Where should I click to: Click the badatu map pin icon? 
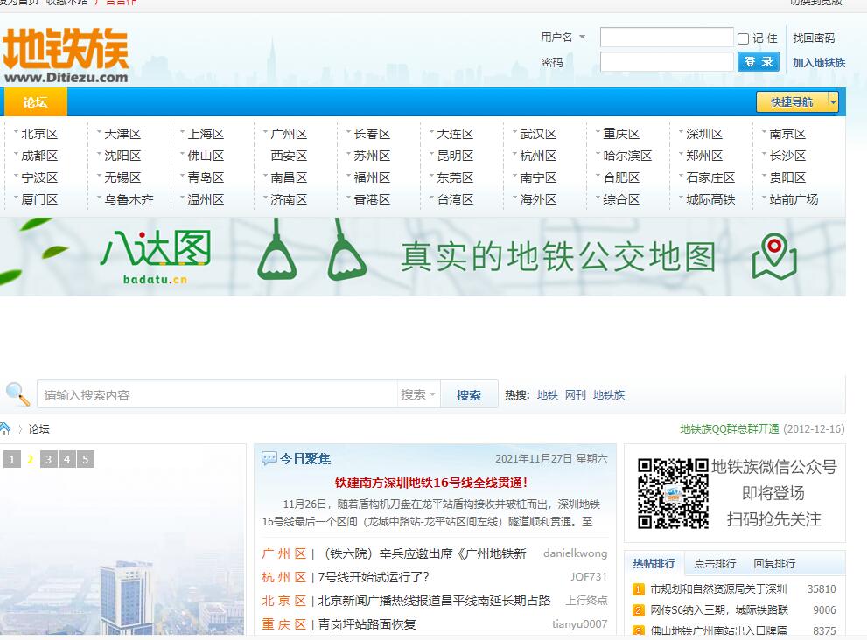tap(773, 256)
